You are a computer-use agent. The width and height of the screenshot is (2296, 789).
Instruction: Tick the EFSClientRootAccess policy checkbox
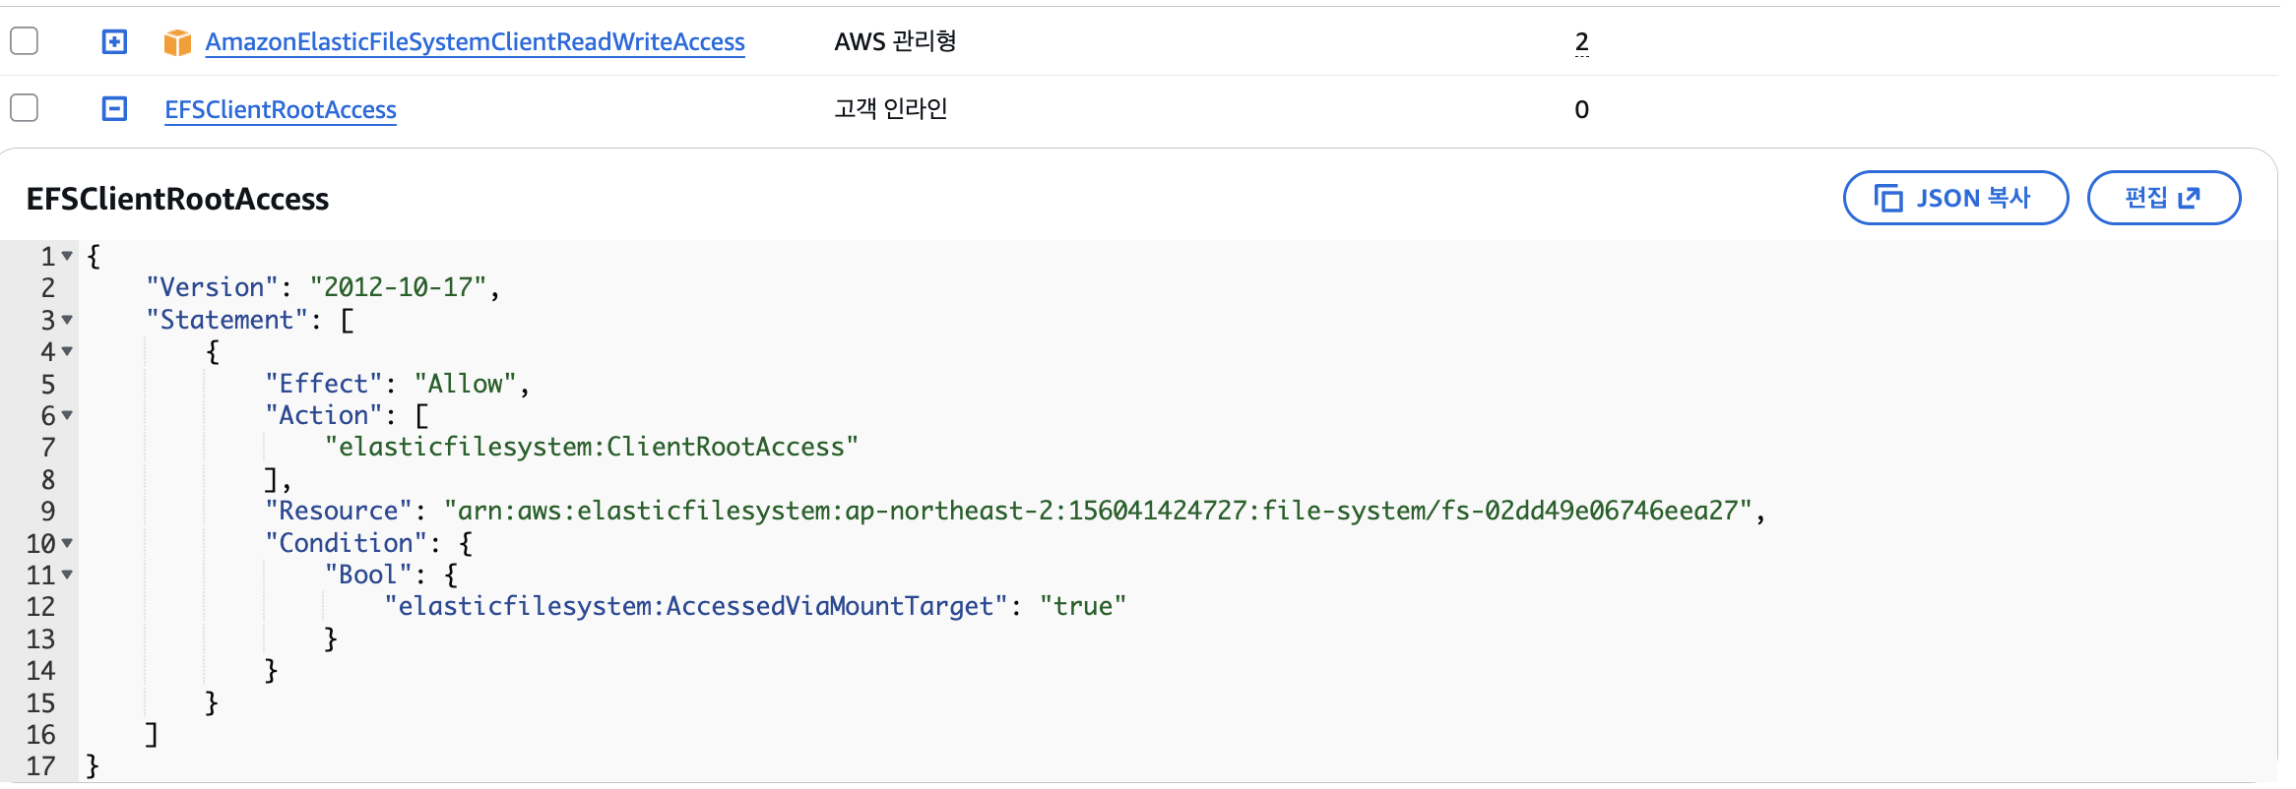coord(24,108)
